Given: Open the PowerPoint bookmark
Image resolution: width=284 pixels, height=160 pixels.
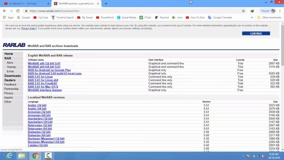Looking at the screenshot, I should coord(105,17).
